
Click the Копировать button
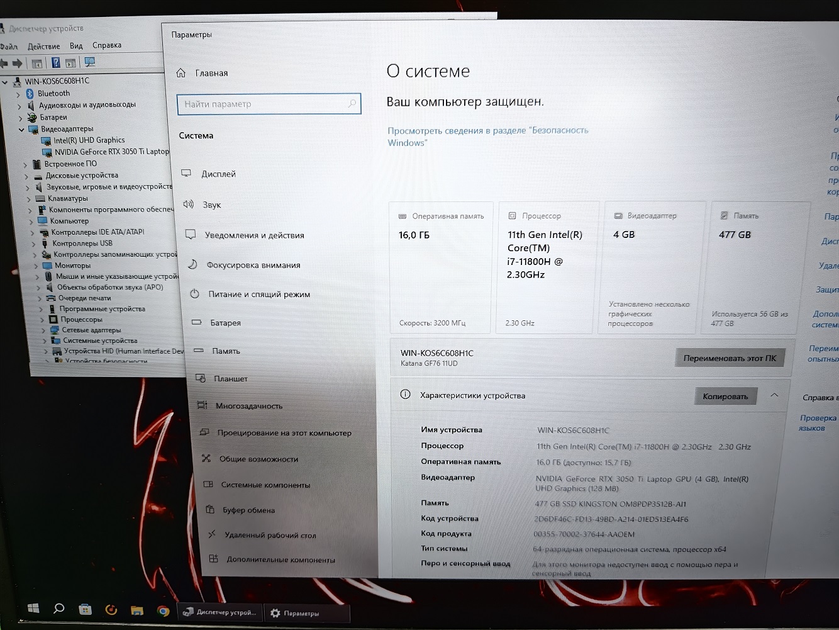725,396
